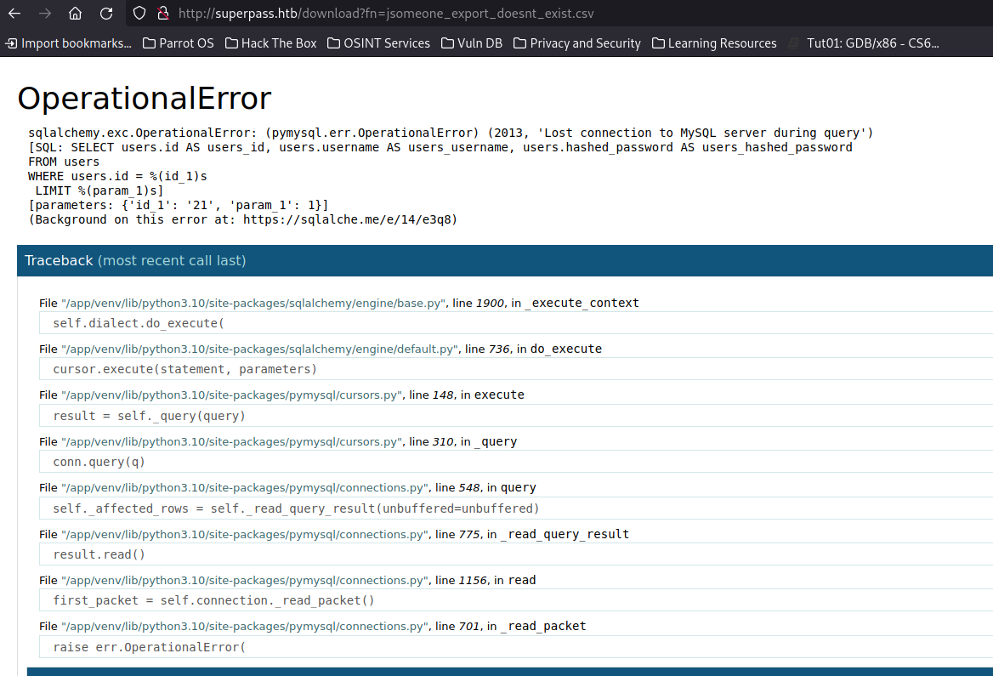Toggle tracking protection via the shield icon
Image resolution: width=993 pixels, height=676 pixels.
coord(137,13)
